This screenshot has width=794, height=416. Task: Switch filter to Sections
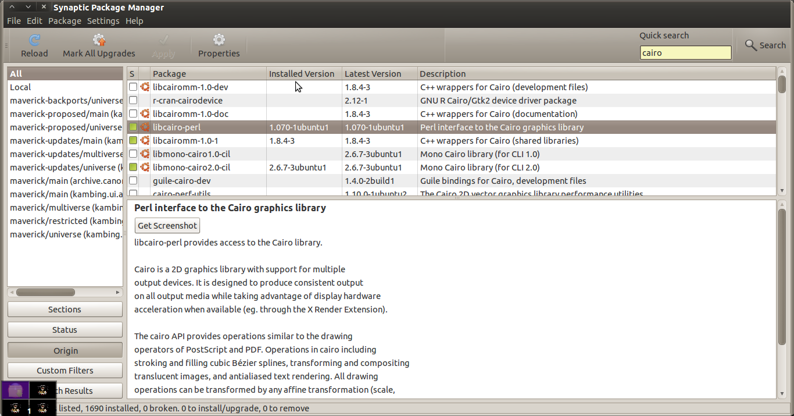[65, 310]
